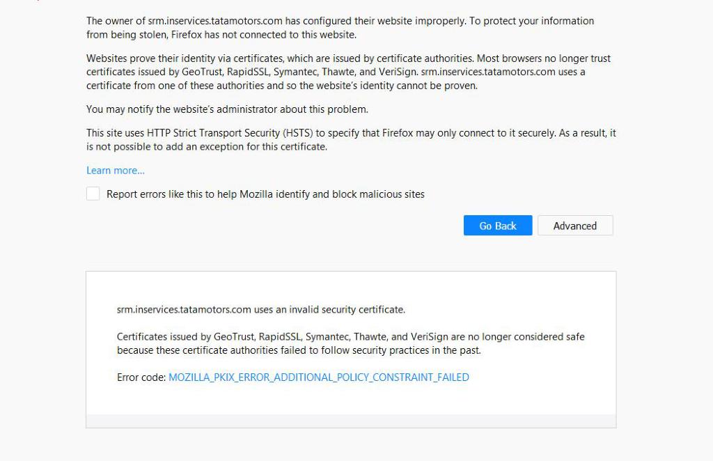Click the "failed to follow security practices" line

[x=362, y=350]
